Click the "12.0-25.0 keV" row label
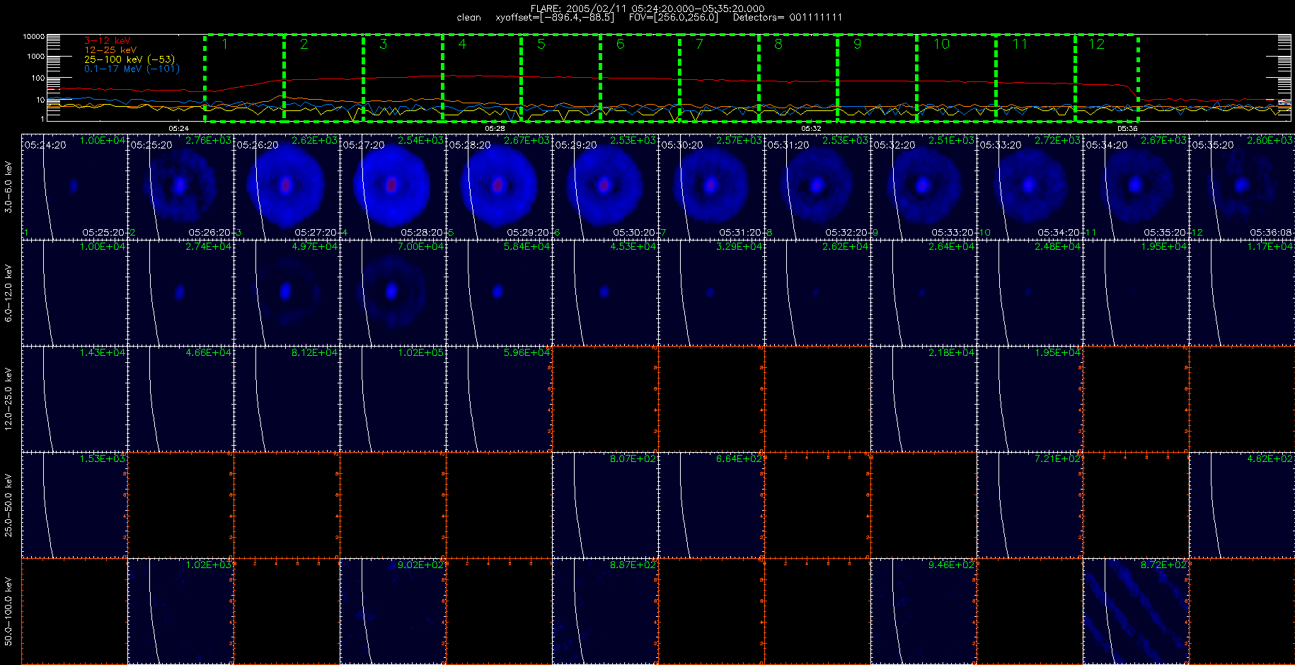Viewport: 1295px width, 665px height. pyautogui.click(x=8, y=399)
